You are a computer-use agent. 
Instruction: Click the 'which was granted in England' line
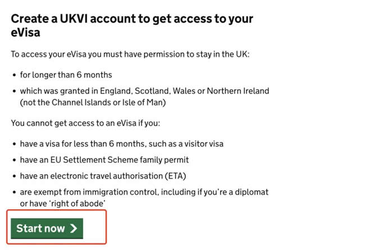(144, 91)
